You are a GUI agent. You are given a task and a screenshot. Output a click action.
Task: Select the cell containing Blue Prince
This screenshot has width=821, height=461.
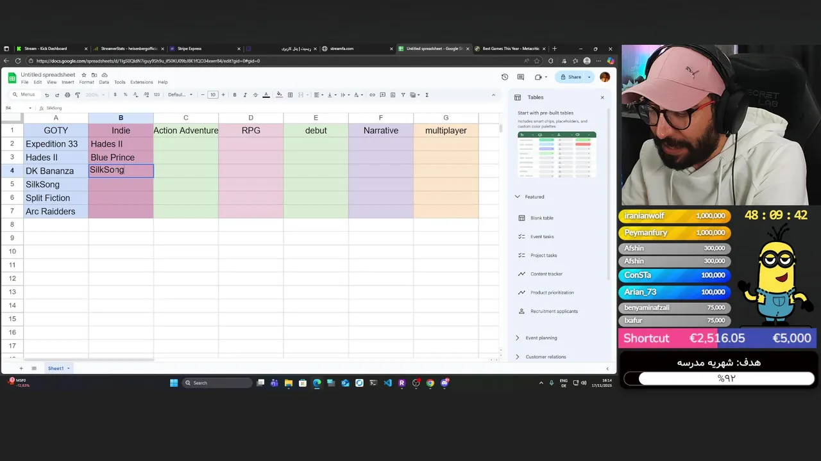(121, 158)
